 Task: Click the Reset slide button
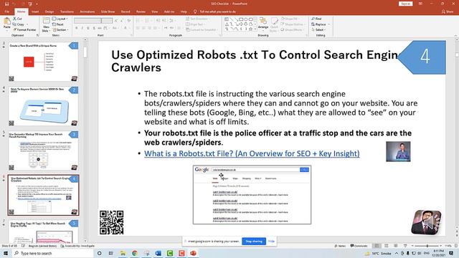click(x=58, y=24)
